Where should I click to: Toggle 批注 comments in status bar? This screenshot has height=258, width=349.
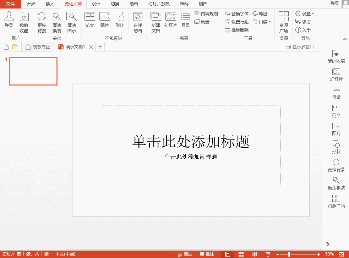pos(207,254)
